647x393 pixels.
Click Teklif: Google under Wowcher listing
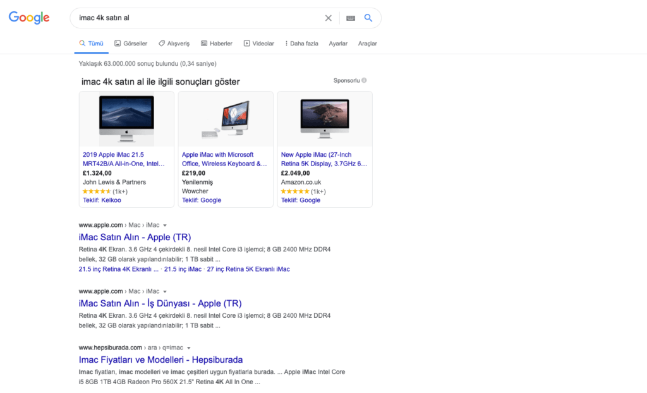pos(202,200)
